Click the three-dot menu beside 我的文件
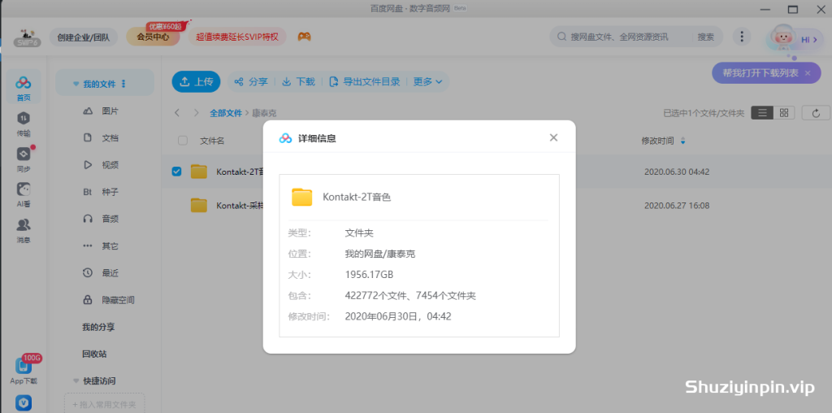 coord(123,84)
